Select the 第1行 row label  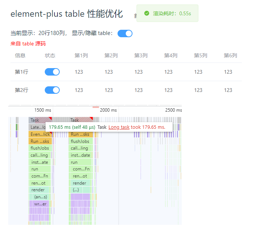tap(22, 72)
